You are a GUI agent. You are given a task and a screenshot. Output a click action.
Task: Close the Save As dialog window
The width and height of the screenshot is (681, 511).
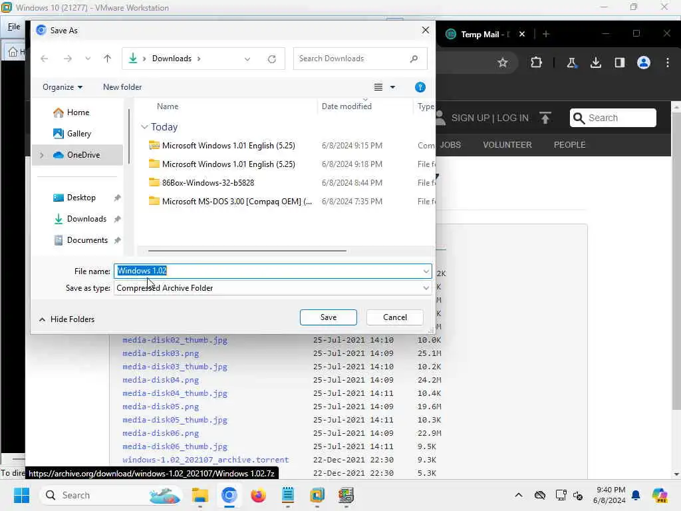425,30
